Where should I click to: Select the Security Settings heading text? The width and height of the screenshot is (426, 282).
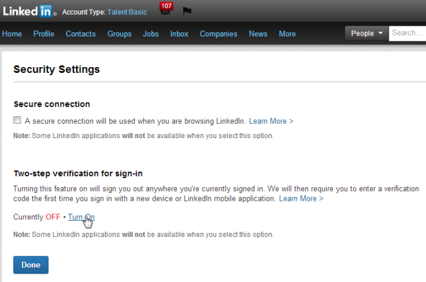click(57, 69)
